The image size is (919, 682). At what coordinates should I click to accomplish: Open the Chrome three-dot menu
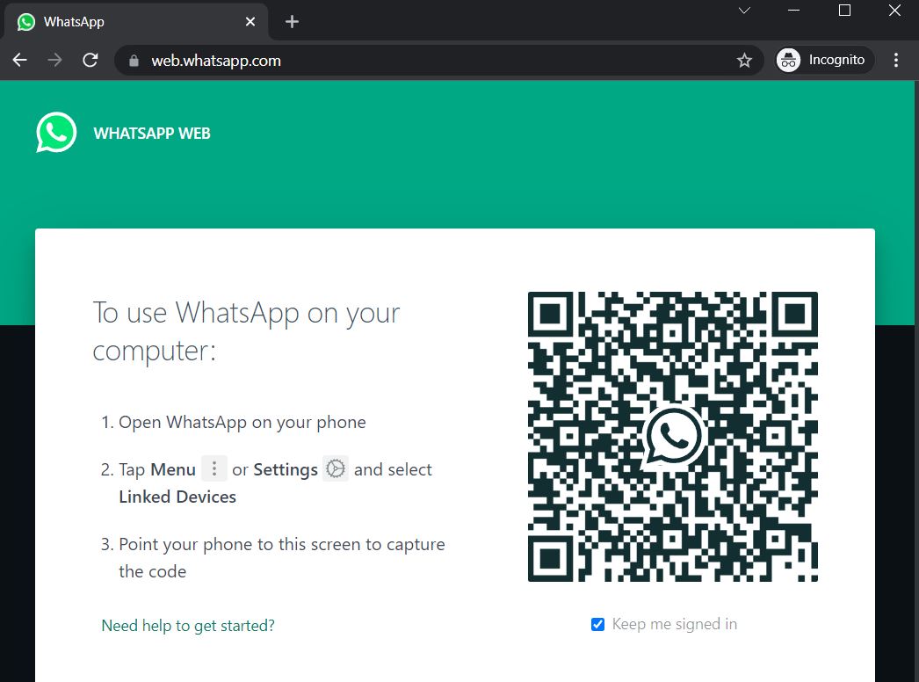coord(896,60)
